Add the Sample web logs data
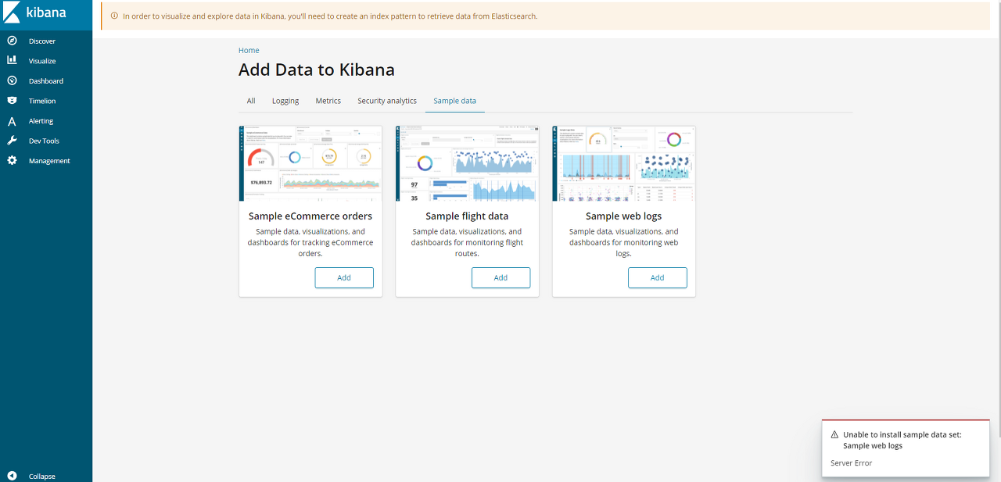The height and width of the screenshot is (482, 1001). pos(658,277)
